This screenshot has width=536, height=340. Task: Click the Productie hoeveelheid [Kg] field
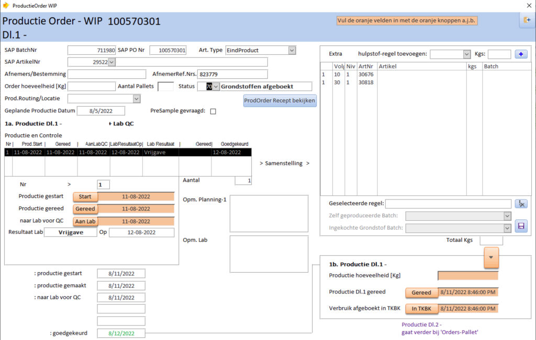(x=467, y=276)
